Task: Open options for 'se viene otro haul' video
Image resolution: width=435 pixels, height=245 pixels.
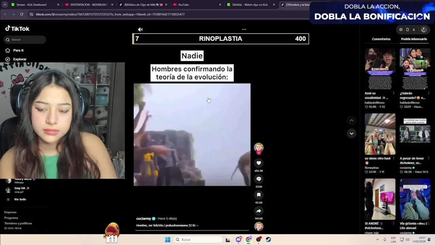Action: coord(394,158)
